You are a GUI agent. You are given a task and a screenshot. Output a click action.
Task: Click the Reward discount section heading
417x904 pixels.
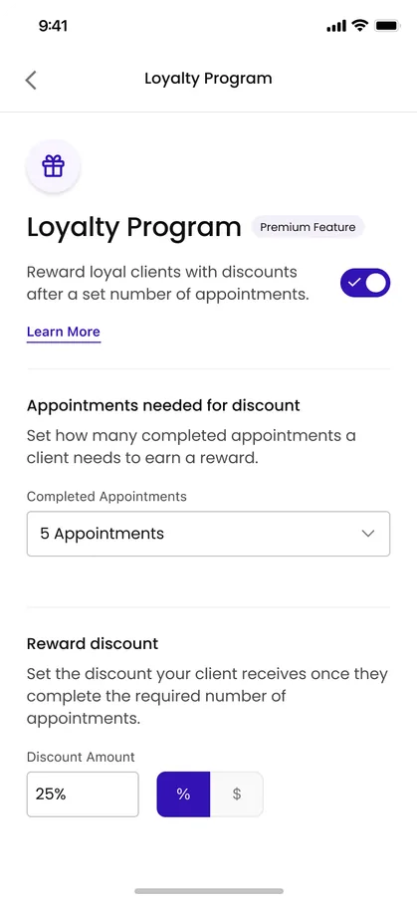point(93,643)
